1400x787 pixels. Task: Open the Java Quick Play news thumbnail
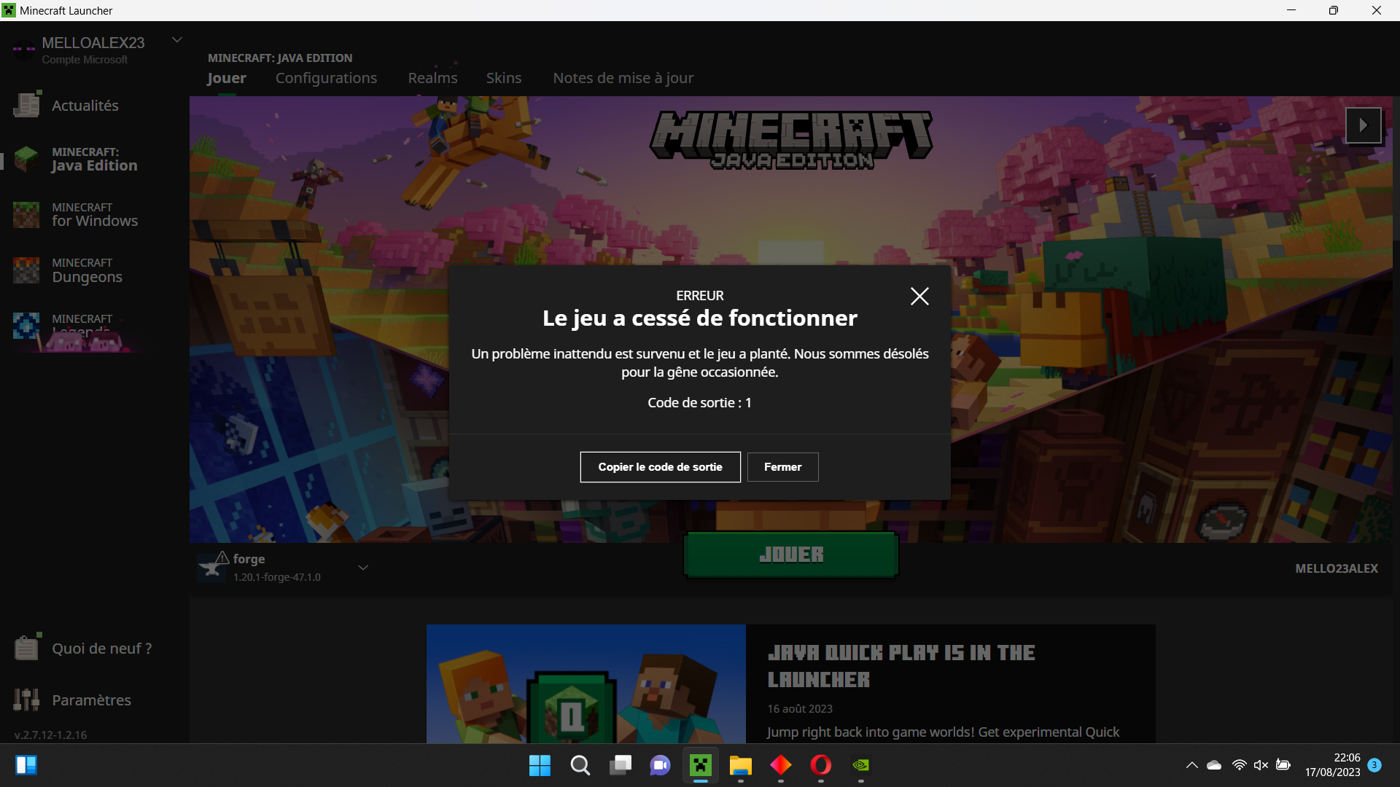(x=586, y=684)
